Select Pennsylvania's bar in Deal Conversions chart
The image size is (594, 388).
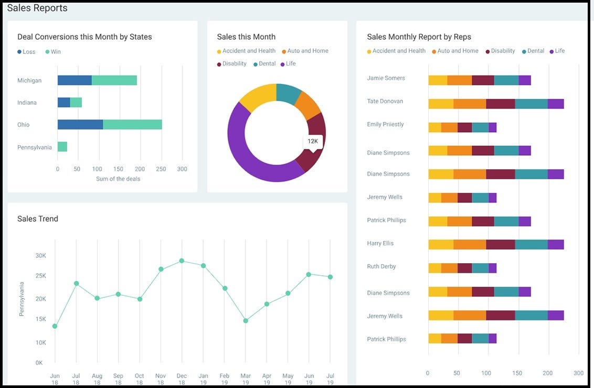(61, 147)
